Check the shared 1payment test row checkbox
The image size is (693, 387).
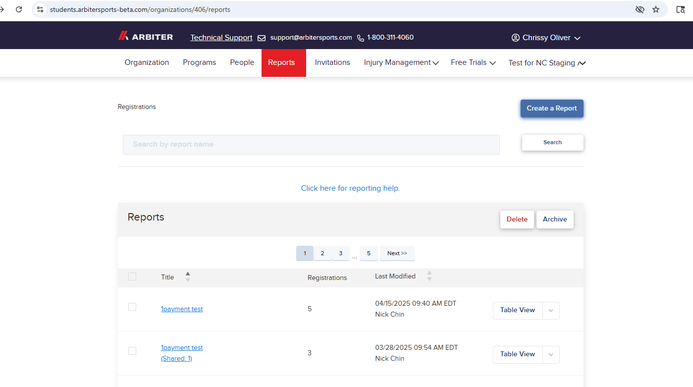[132, 351]
